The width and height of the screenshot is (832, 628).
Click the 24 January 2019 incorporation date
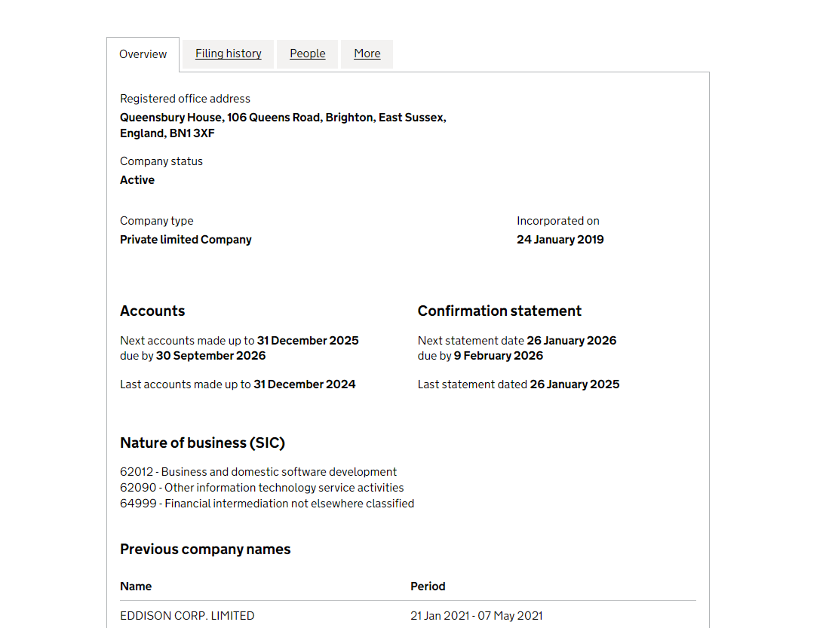(x=560, y=240)
